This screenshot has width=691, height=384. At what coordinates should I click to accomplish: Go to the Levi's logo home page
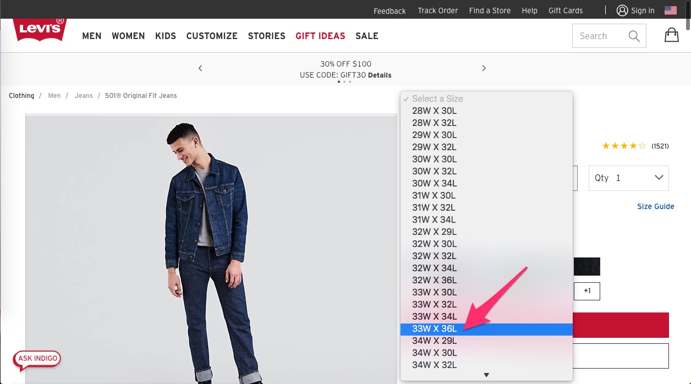[x=40, y=30]
